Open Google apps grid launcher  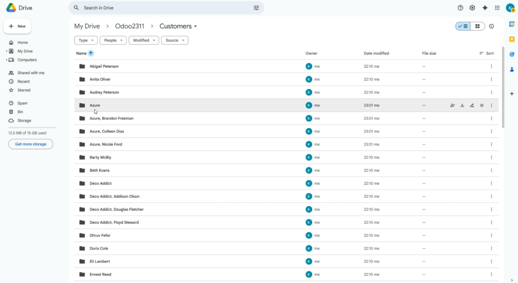coord(497,8)
